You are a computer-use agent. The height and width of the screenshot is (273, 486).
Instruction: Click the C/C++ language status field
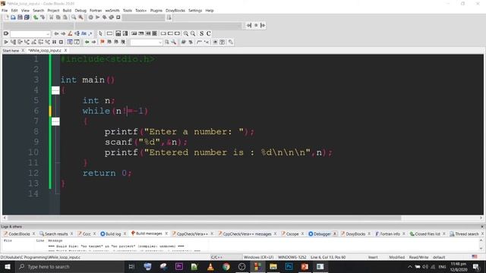pyautogui.click(x=226, y=257)
